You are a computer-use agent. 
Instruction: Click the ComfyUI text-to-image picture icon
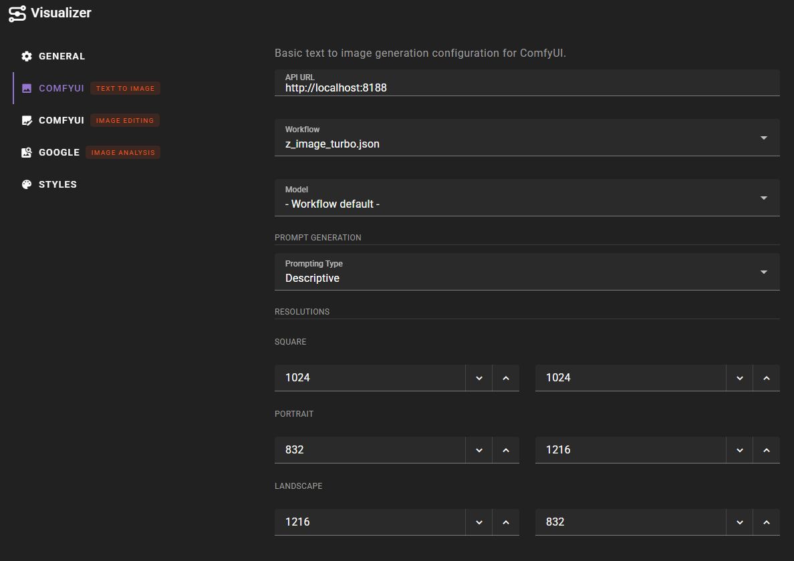pos(26,88)
